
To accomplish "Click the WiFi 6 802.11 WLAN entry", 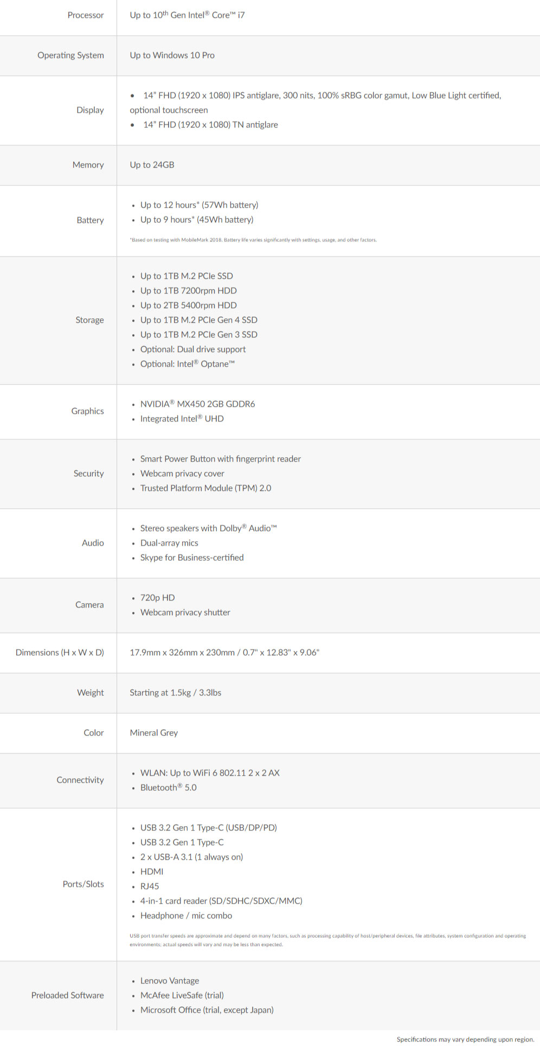I will (x=210, y=773).
